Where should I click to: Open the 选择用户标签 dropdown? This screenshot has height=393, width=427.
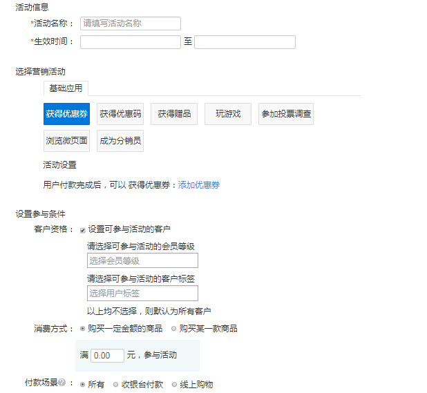pos(142,294)
